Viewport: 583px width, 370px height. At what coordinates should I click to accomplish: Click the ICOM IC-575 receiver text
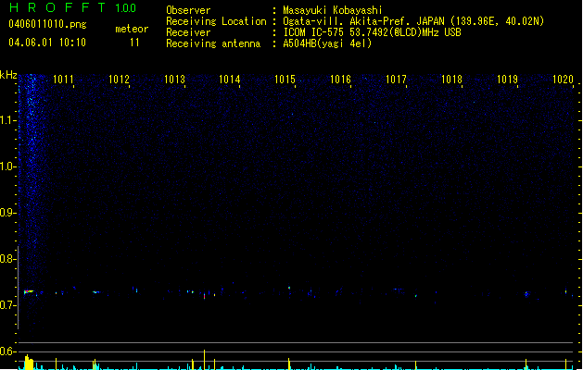pos(372,32)
